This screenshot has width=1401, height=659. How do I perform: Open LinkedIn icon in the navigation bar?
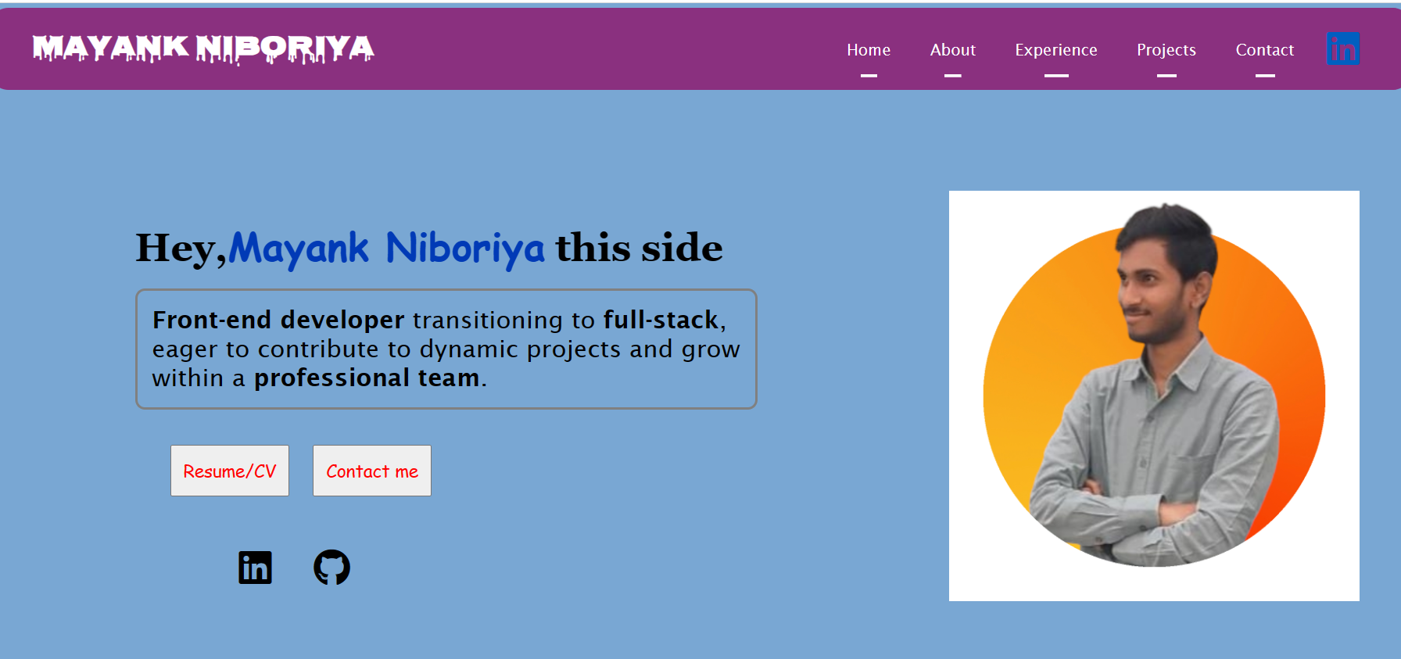click(1342, 49)
